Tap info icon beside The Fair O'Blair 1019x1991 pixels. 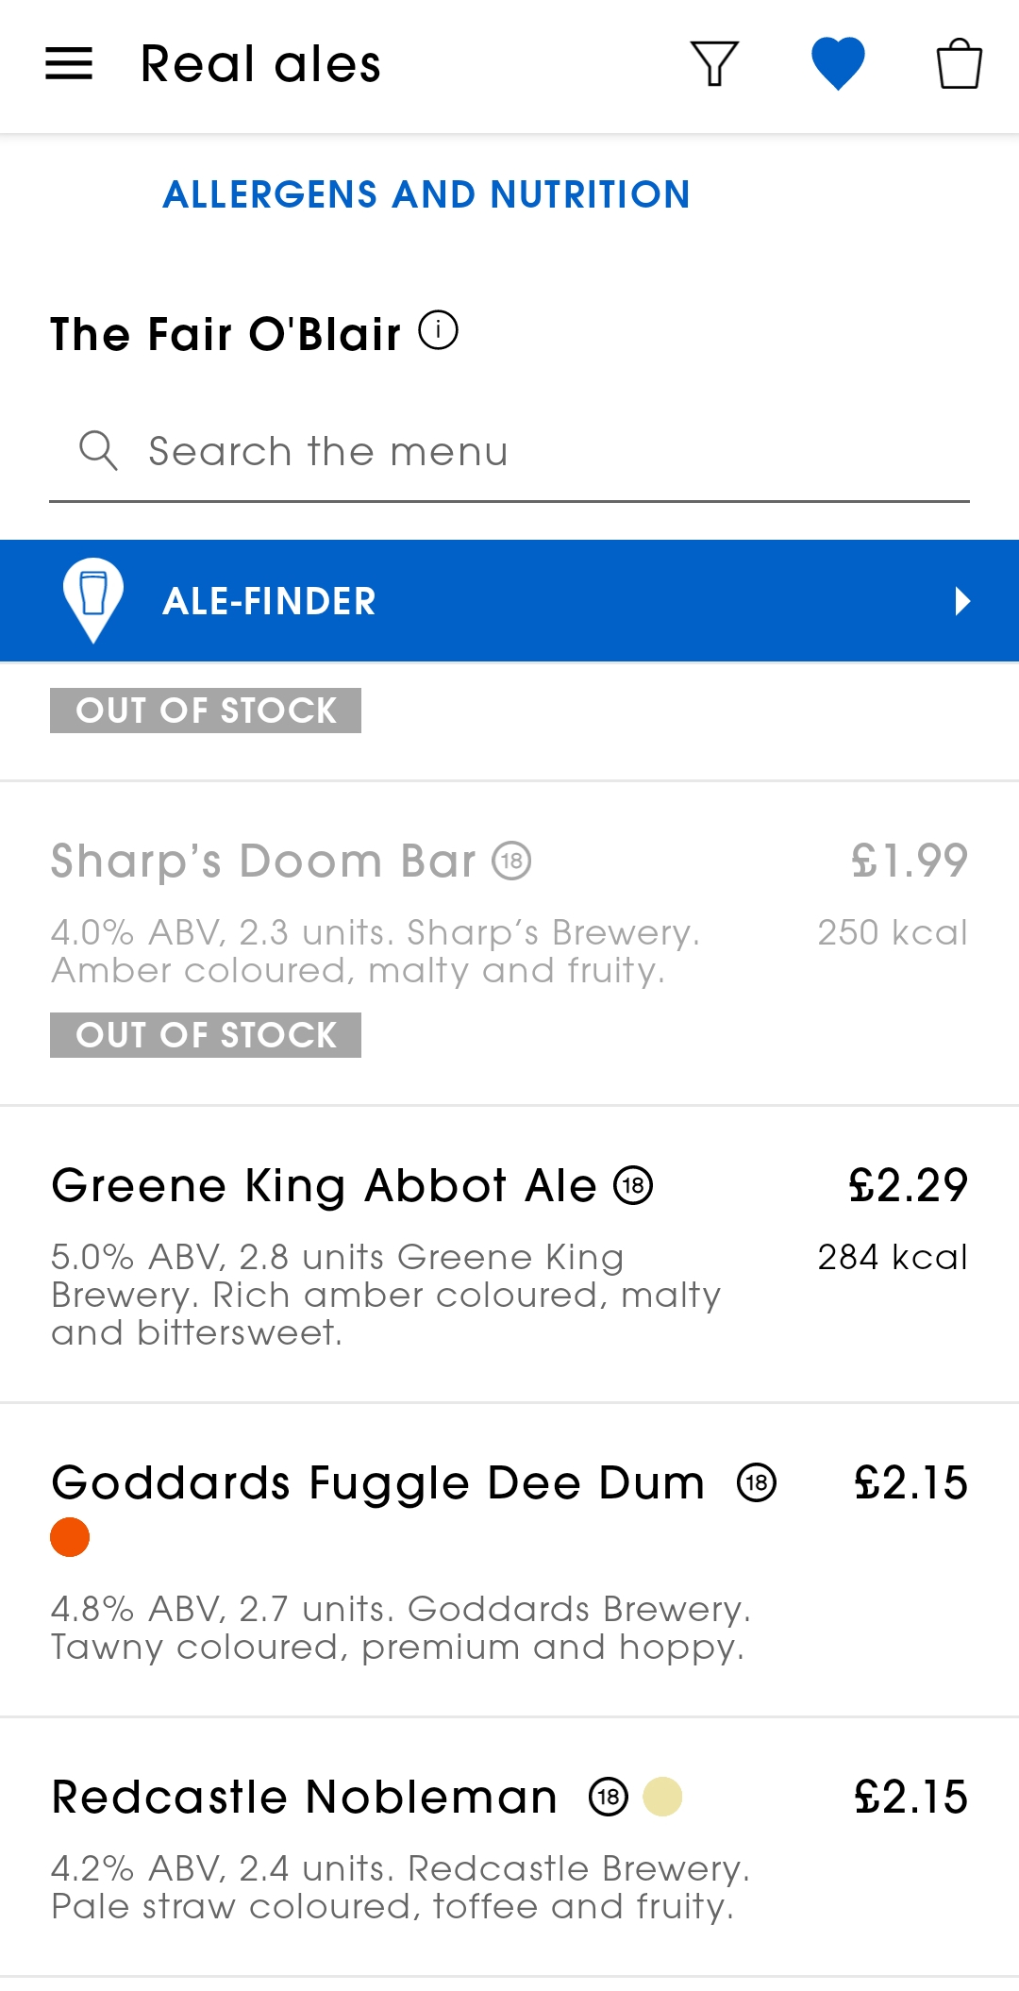pyautogui.click(x=439, y=331)
